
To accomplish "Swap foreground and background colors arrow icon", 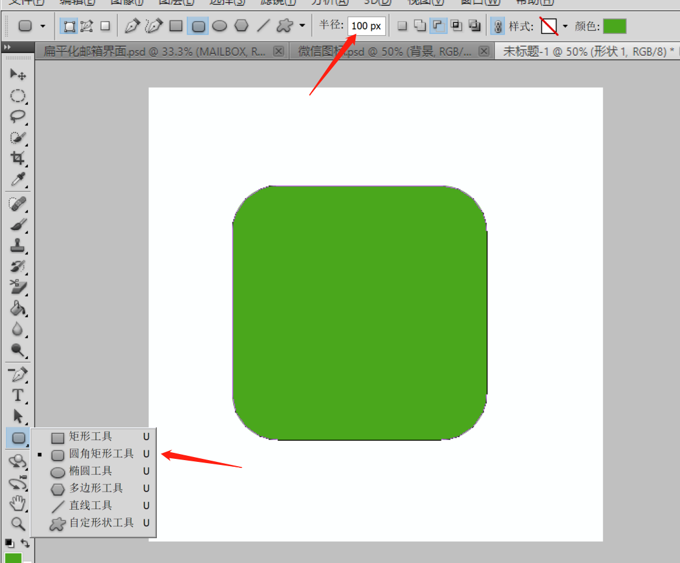I will click(25, 542).
